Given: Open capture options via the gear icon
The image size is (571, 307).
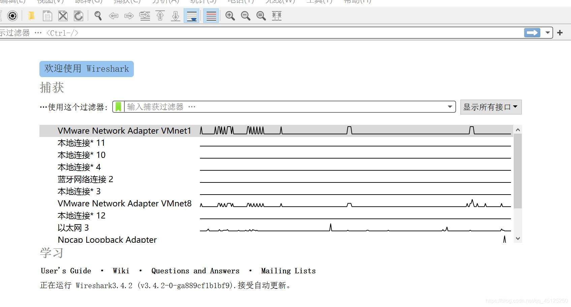Looking at the screenshot, I should pos(12,16).
